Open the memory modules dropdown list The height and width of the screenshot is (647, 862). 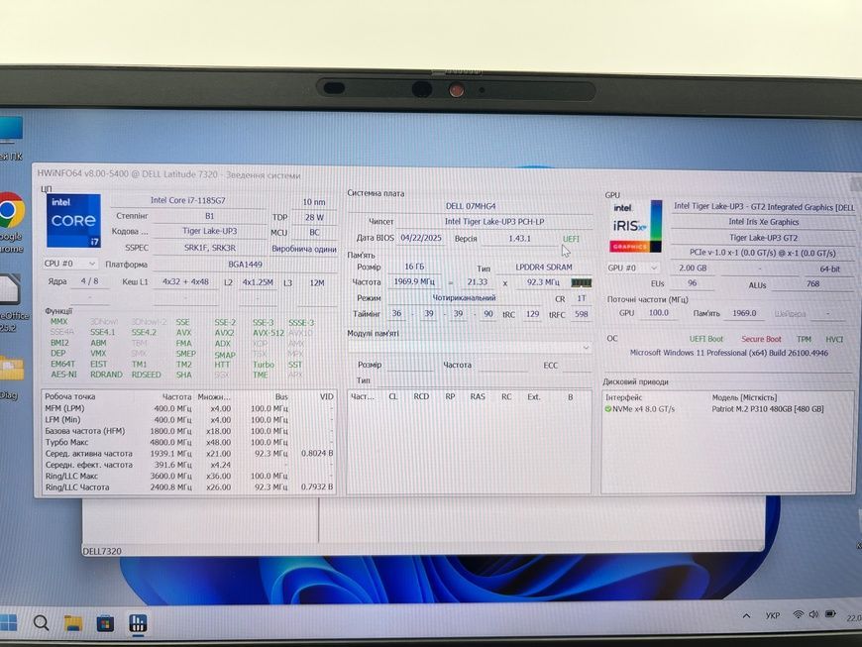tap(470, 348)
